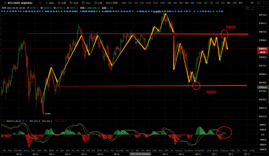Select the KDJ indicator tab
This screenshot has width=269, height=156.
[88, 151]
